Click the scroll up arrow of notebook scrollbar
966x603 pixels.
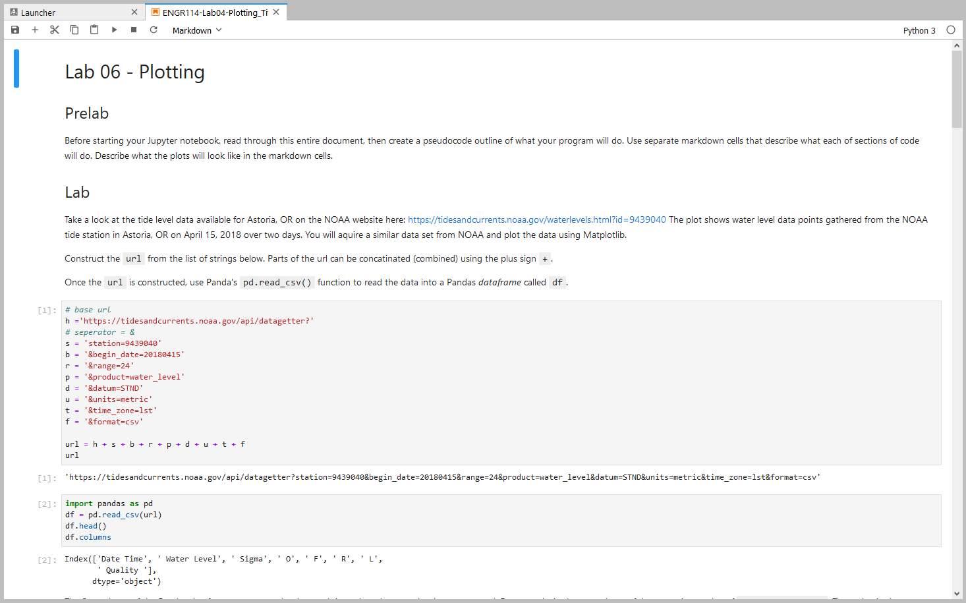coord(957,45)
